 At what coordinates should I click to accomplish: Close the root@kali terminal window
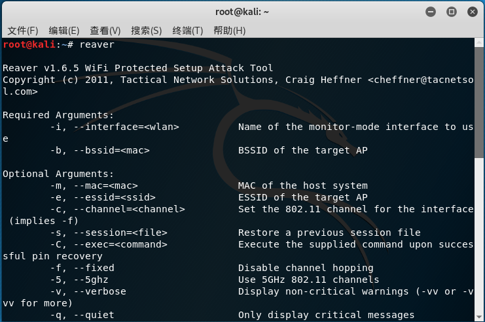click(x=473, y=12)
